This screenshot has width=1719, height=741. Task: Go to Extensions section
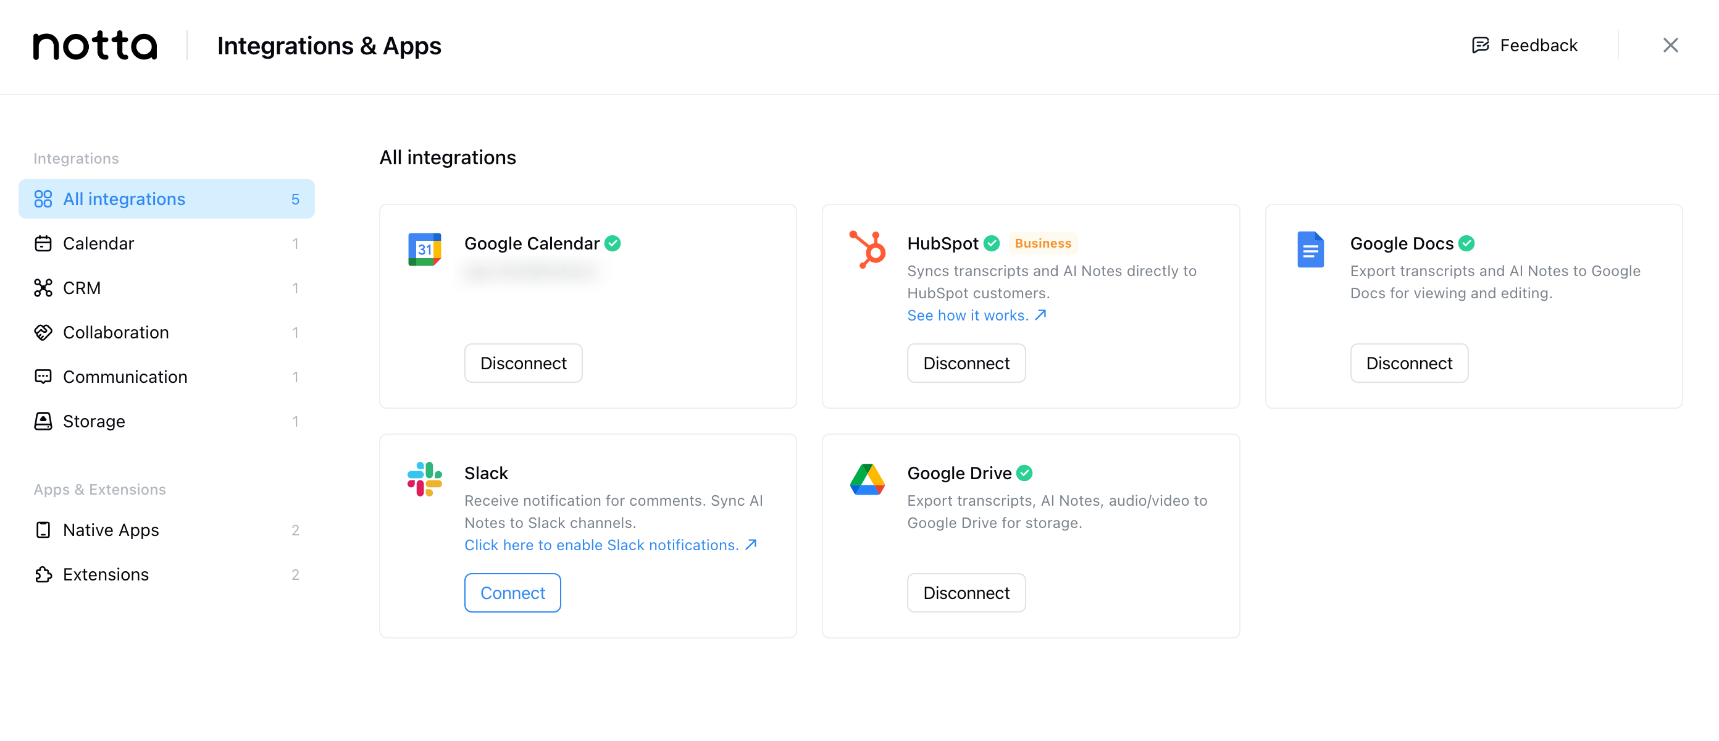point(167,575)
